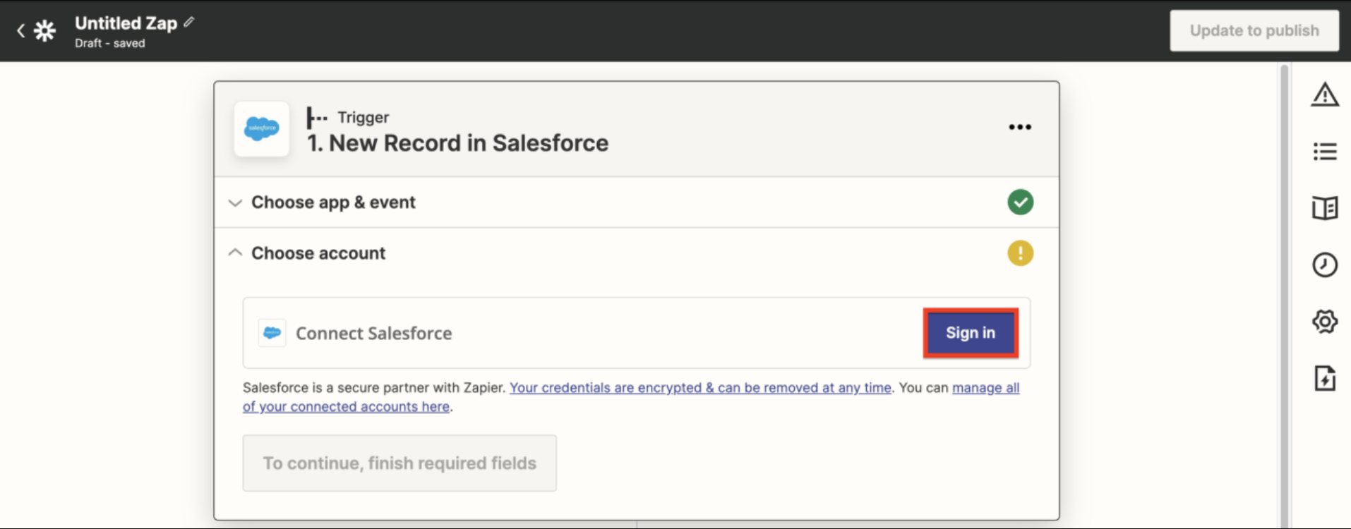Click the Connect Salesforce label
The height and width of the screenshot is (529, 1351).
(x=373, y=333)
